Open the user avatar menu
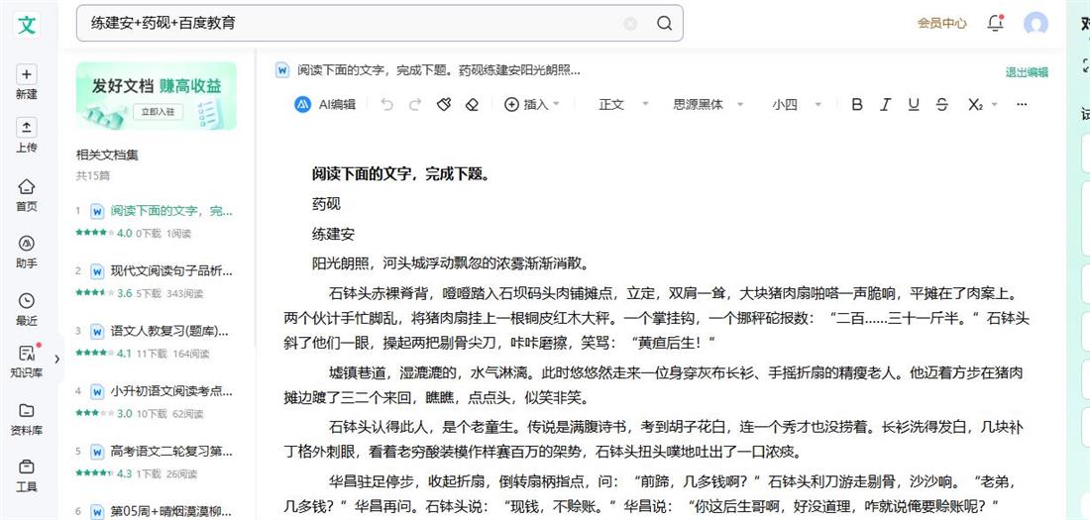This screenshot has height=520, width=1090. pyautogui.click(x=1035, y=23)
